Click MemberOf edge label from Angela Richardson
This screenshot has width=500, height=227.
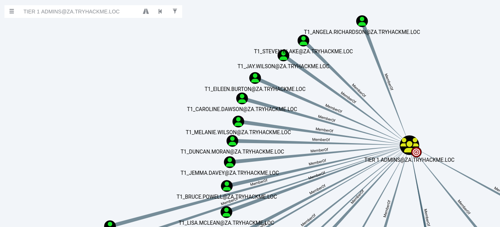[x=389, y=82]
